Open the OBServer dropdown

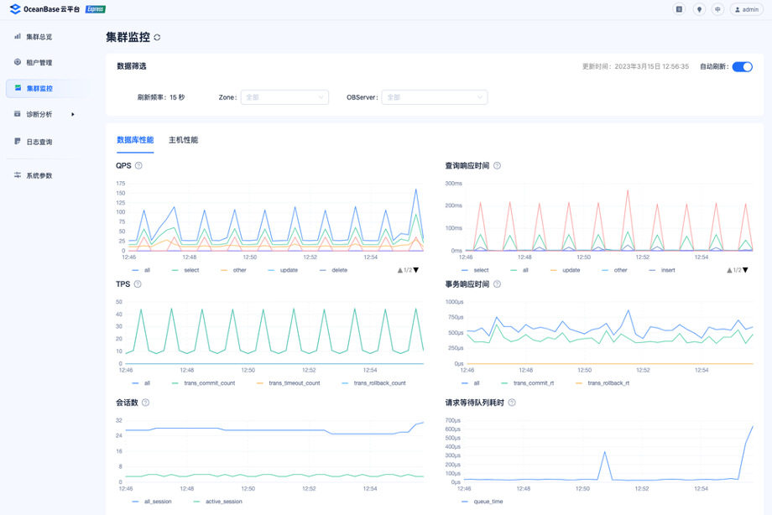435,97
